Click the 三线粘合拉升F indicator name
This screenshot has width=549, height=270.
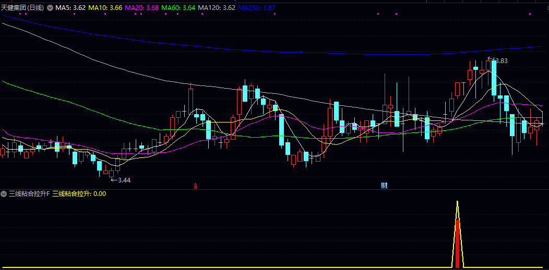(x=29, y=193)
